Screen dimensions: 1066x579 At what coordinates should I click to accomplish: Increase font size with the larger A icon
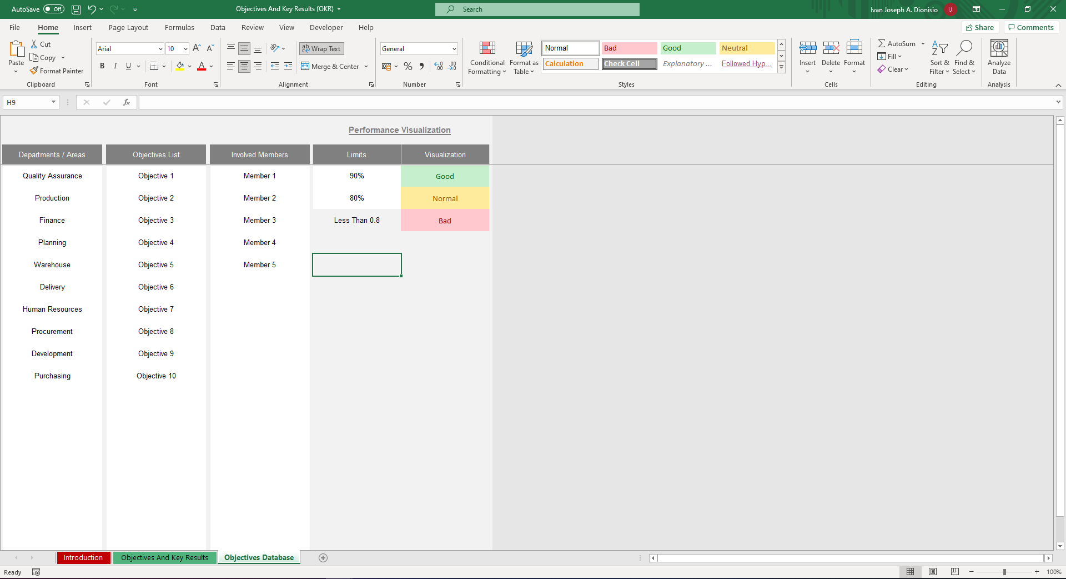pyautogui.click(x=197, y=49)
